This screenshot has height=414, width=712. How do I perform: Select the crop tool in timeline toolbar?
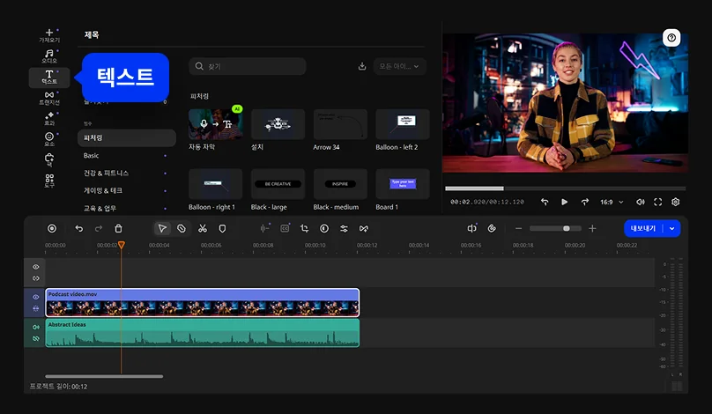pos(304,228)
